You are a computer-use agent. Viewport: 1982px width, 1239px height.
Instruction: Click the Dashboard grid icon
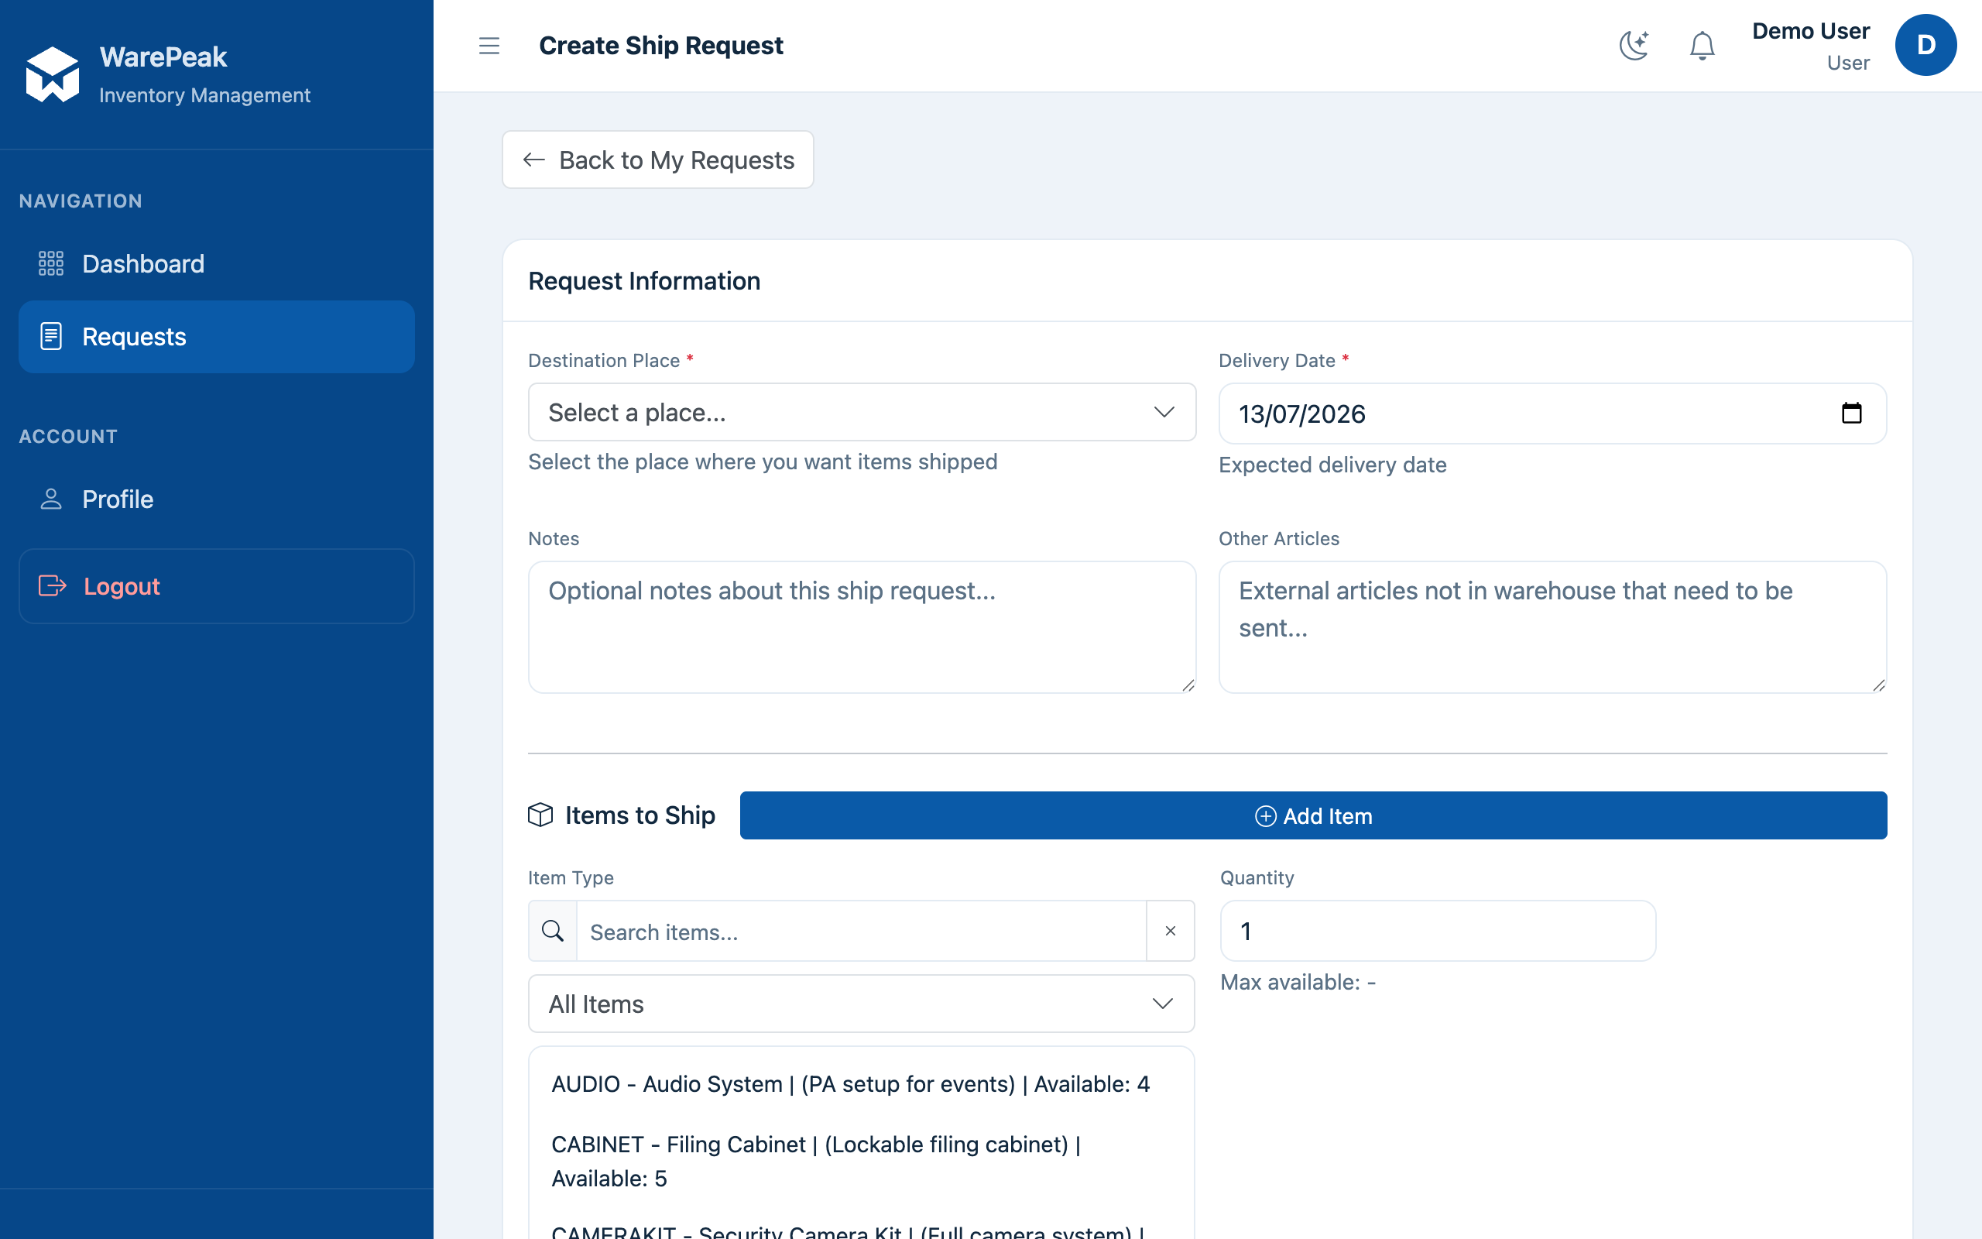point(51,264)
